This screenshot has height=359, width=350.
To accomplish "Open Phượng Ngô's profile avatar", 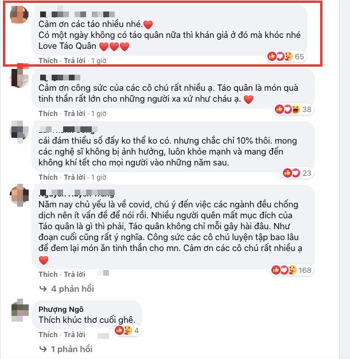I will click(20, 310).
